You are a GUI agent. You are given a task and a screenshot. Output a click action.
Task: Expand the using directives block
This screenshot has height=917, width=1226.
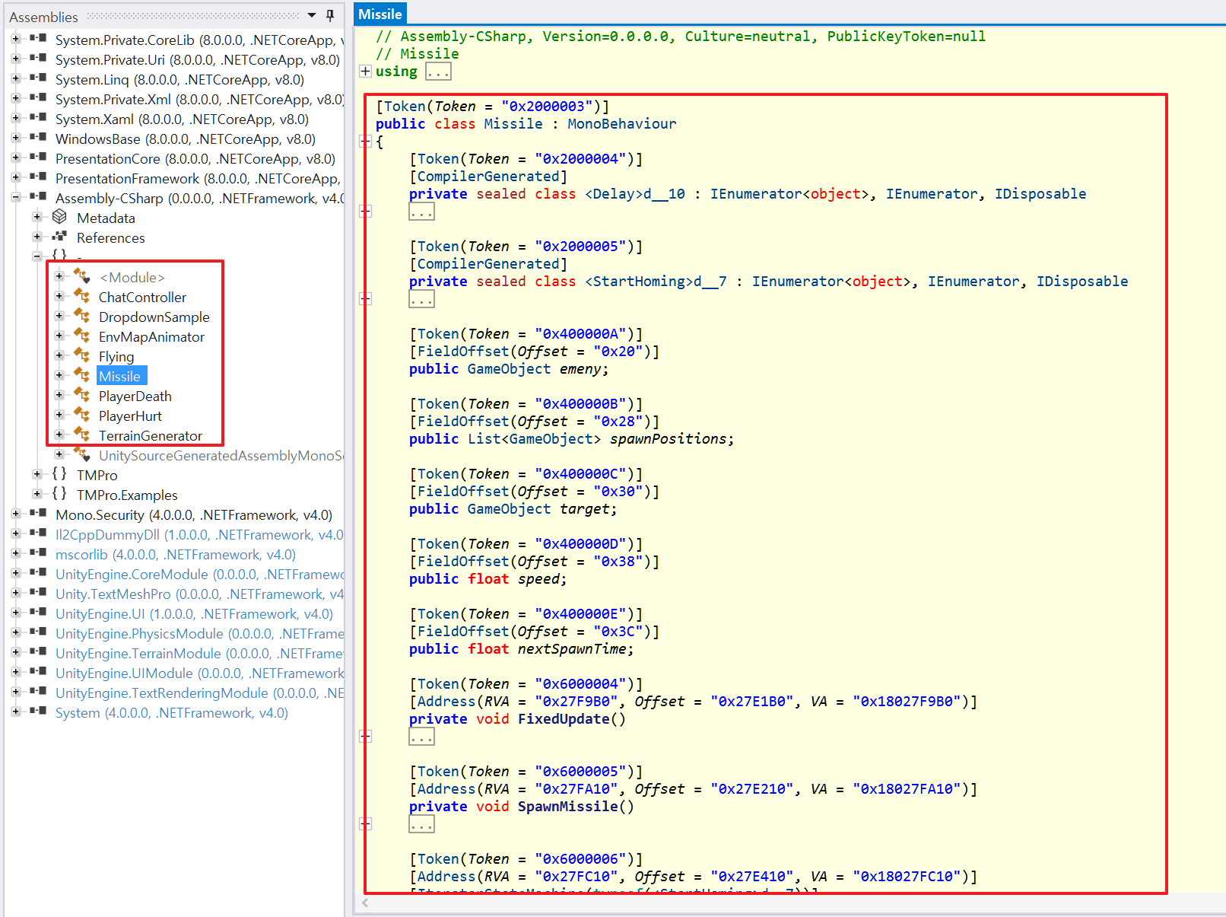(x=366, y=71)
